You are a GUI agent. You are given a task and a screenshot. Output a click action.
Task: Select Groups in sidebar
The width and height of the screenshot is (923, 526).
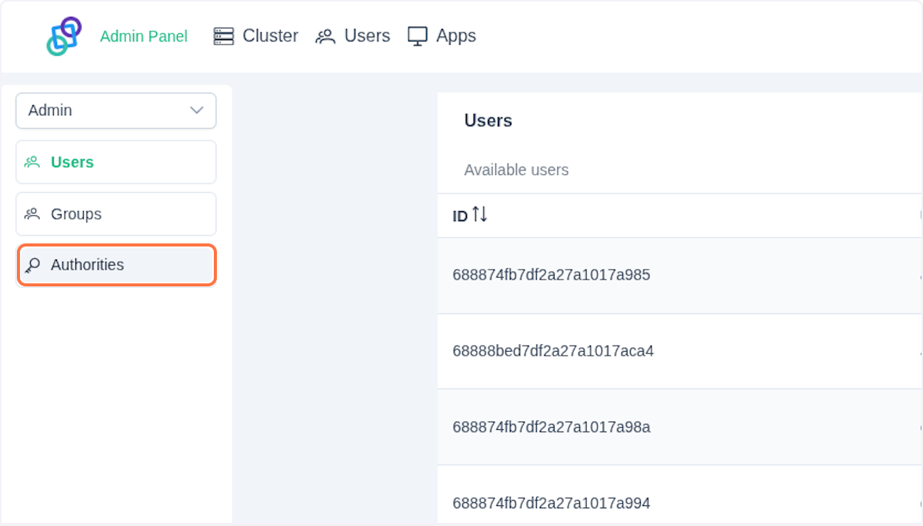[76, 214]
